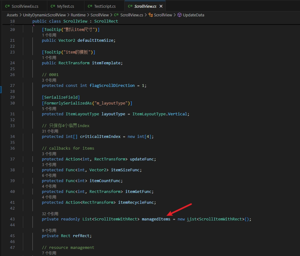300x256 pixels.
Task: Click the '// 0001' comment
Action: coord(50,75)
